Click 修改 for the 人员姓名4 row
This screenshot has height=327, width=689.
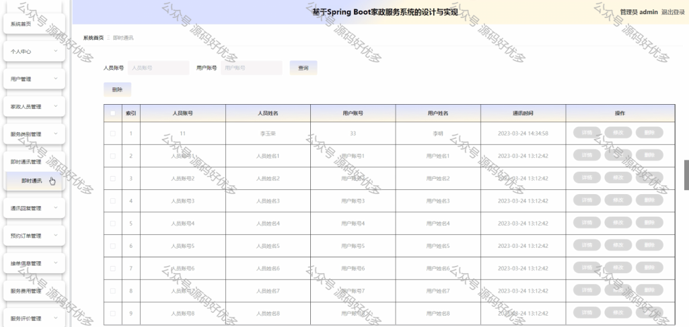tap(618, 223)
